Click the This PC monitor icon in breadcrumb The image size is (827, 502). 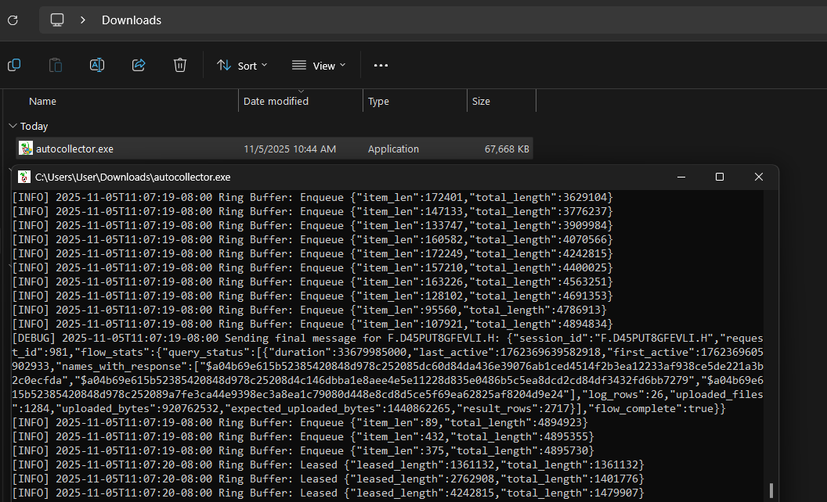pyautogui.click(x=57, y=20)
